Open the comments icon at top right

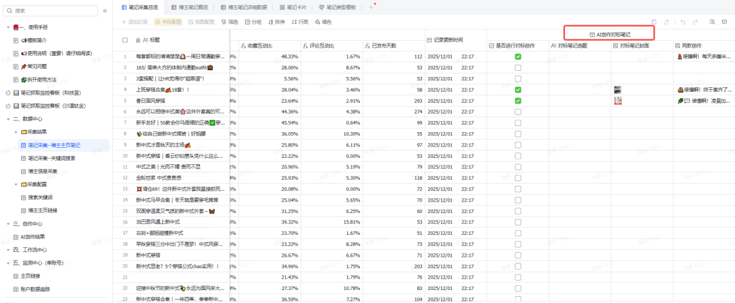(724, 22)
